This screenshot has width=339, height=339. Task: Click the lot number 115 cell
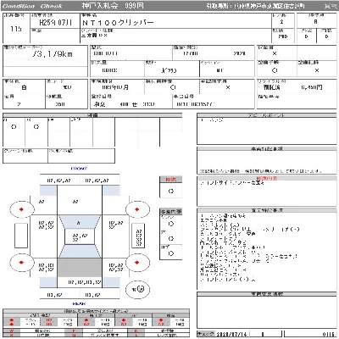coord(16,28)
